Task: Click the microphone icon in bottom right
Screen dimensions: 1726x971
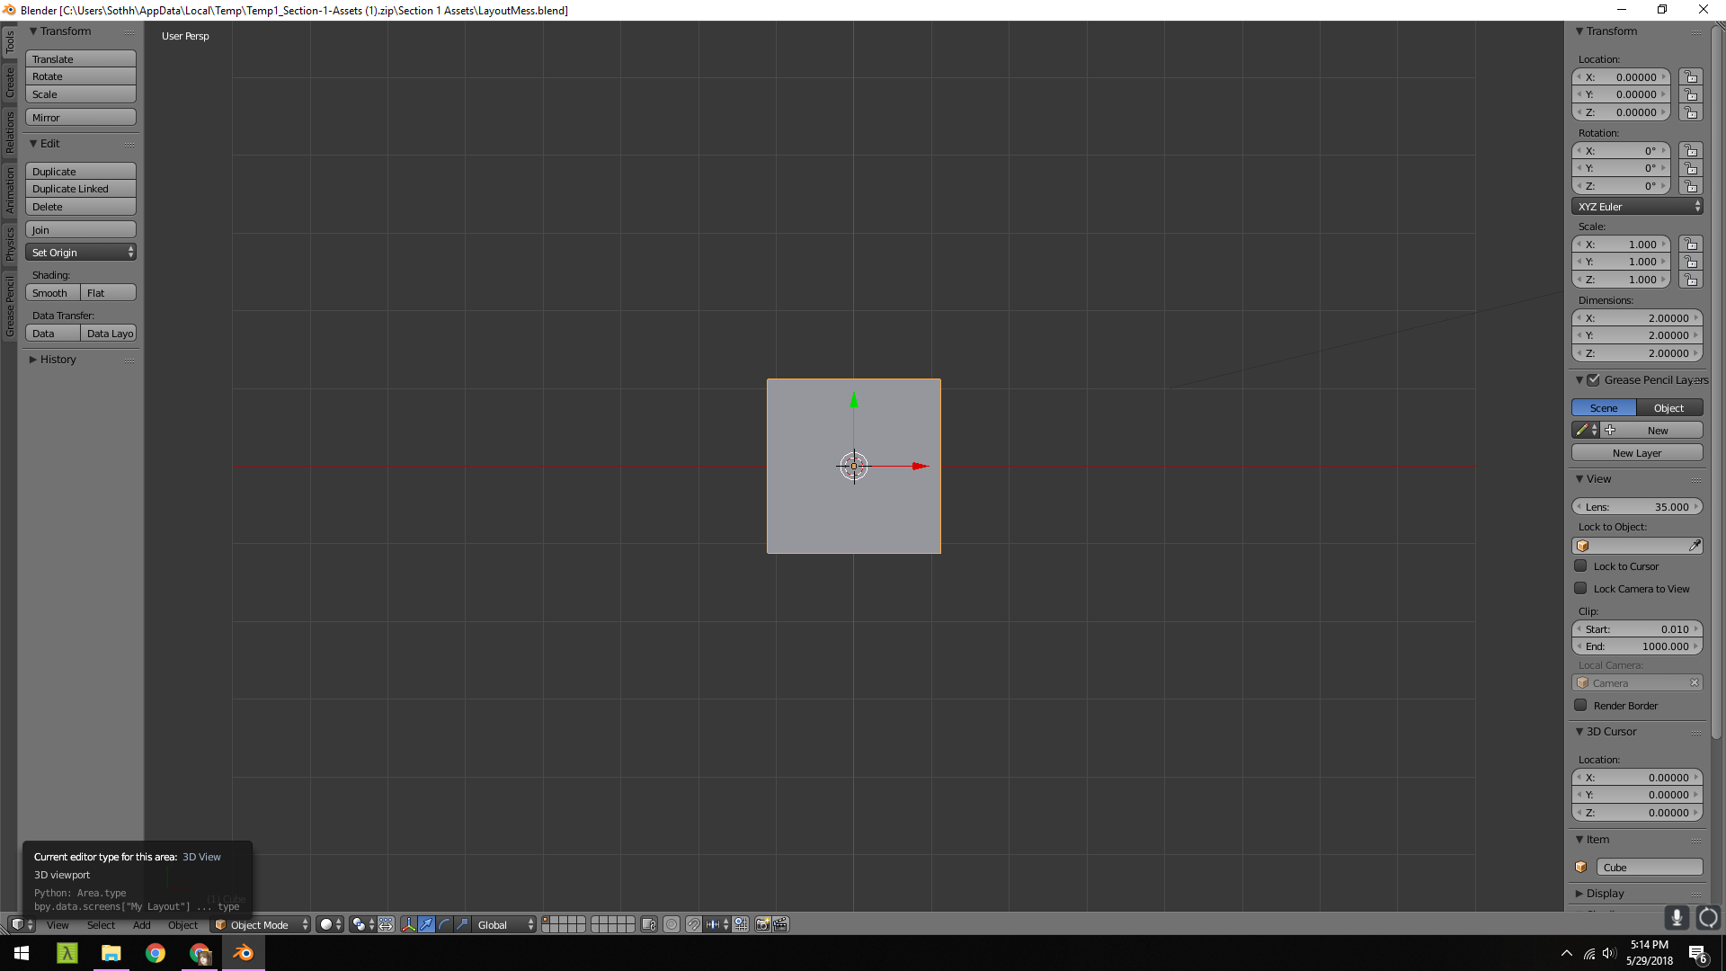Action: (x=1677, y=918)
